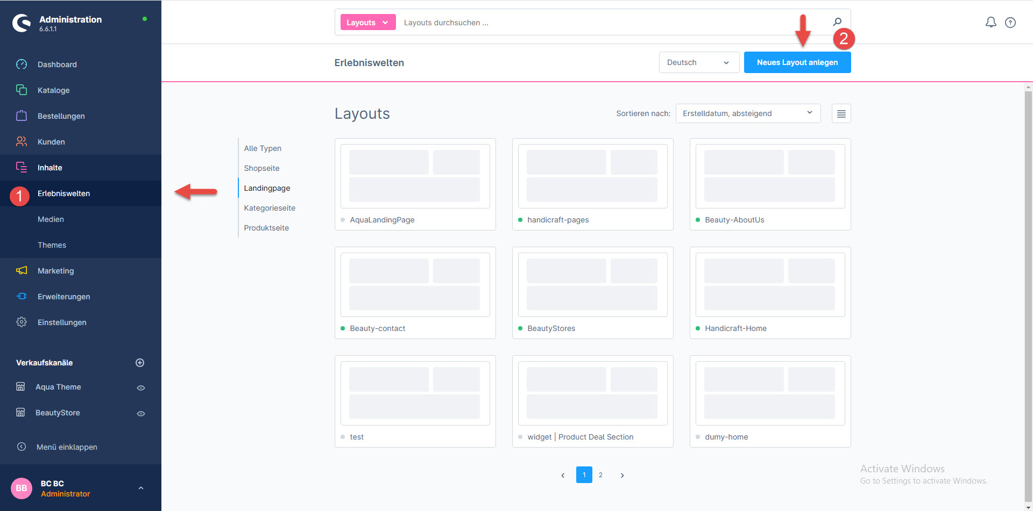The image size is (1033, 511).
Task: Open the Themes submenu item
Action: click(52, 245)
